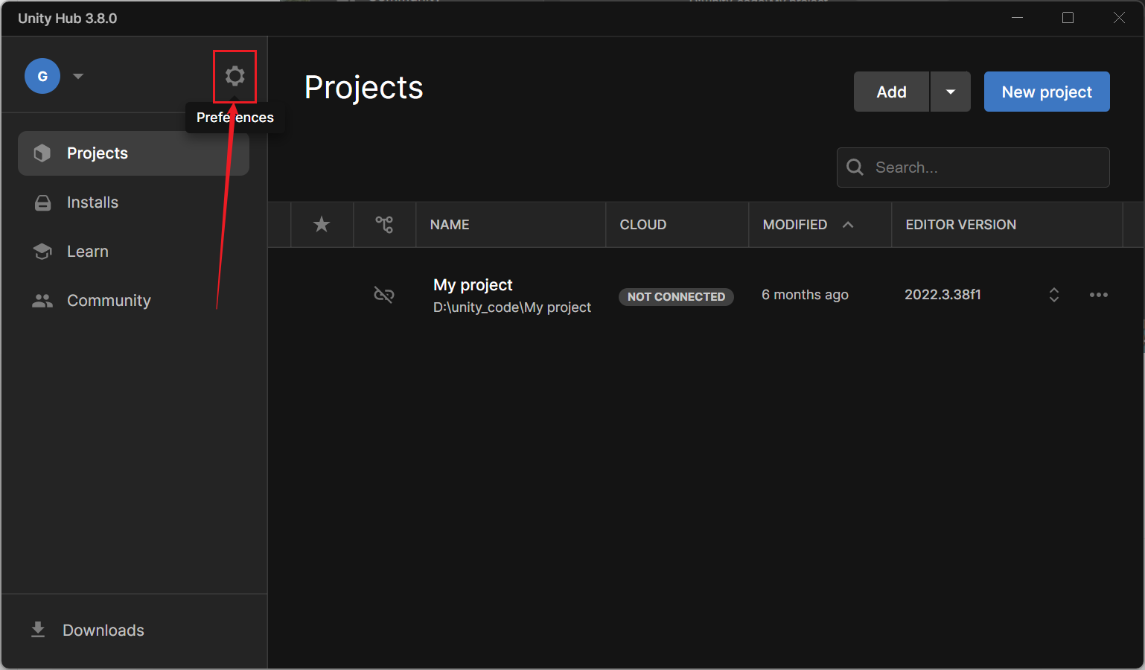Image resolution: width=1145 pixels, height=670 pixels.
Task: Click editor version 2022.3.38f1
Action: coord(943,295)
